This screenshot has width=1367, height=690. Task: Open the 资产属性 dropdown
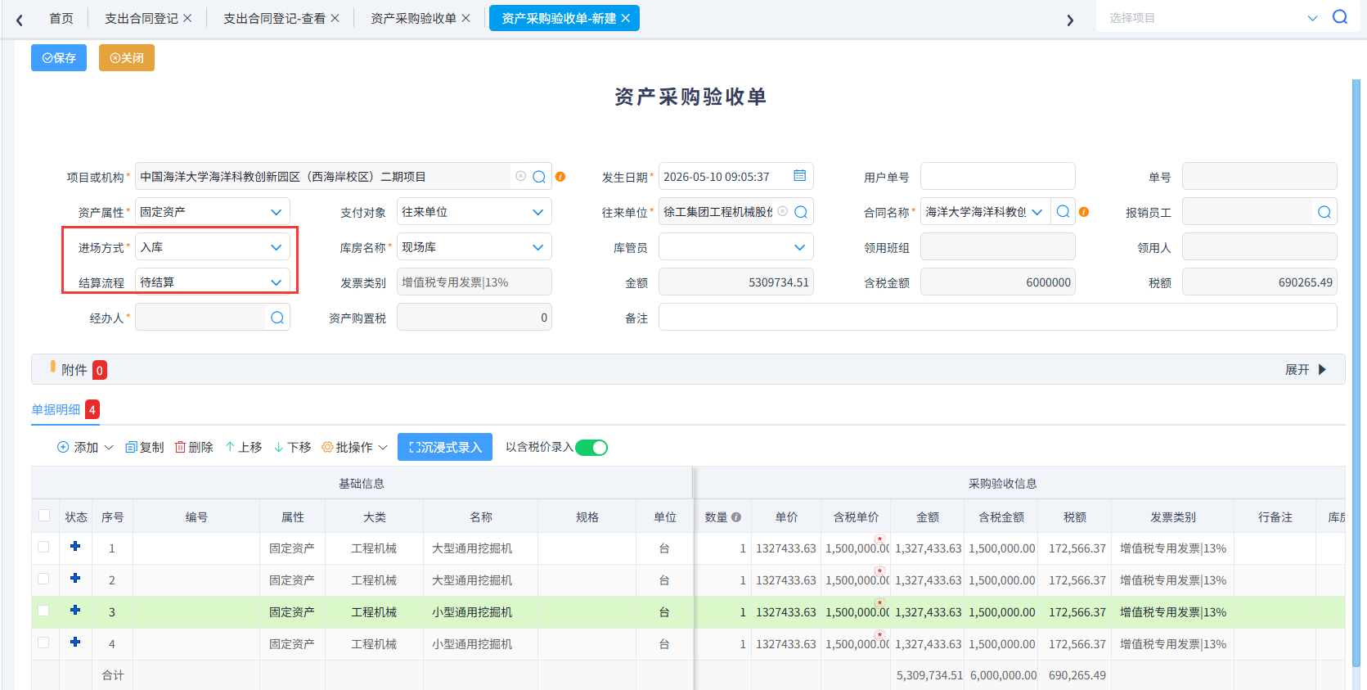tap(213, 212)
